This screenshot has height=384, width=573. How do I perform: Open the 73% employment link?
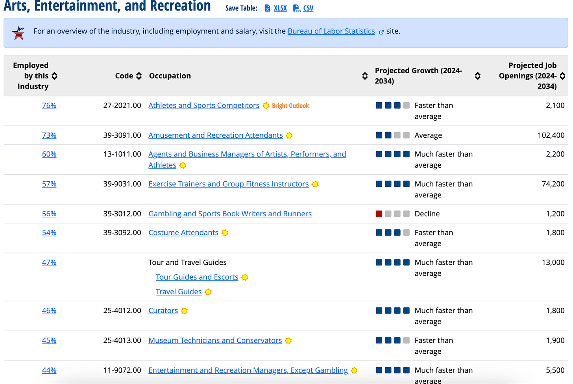click(x=49, y=135)
